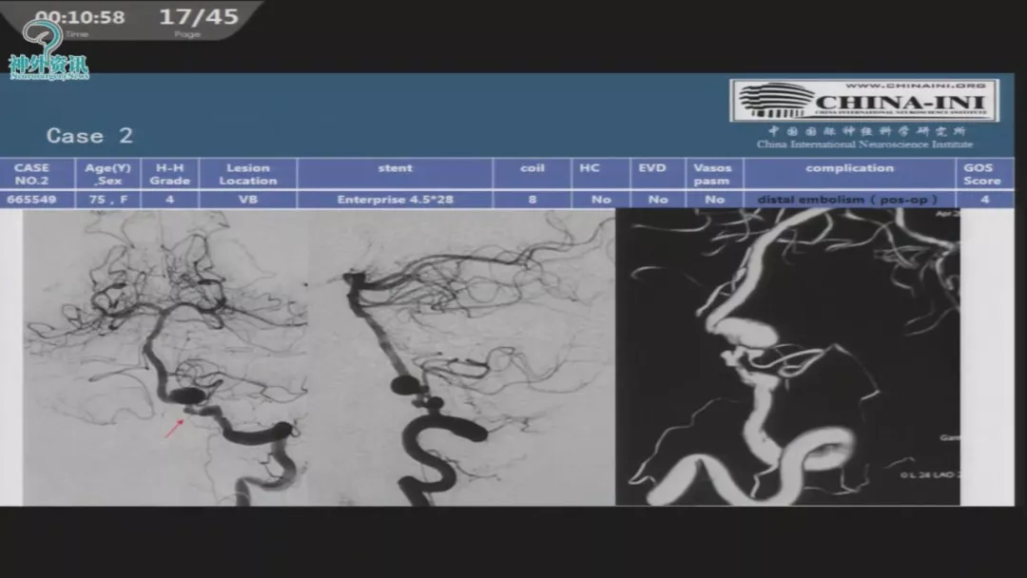Click the "coil" column header

coord(532,174)
